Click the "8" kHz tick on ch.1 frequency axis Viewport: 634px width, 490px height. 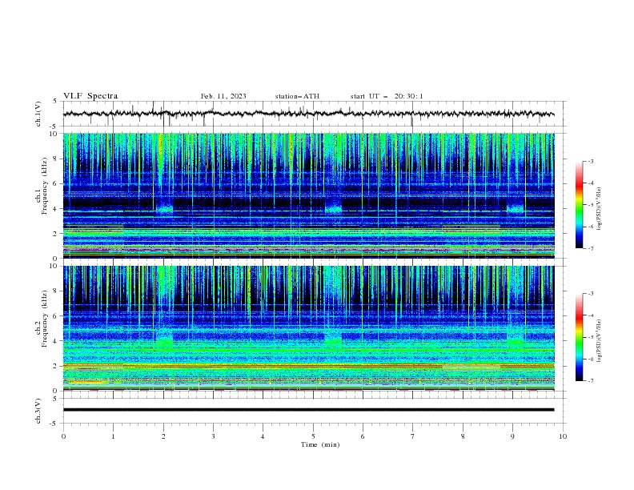(x=56, y=159)
